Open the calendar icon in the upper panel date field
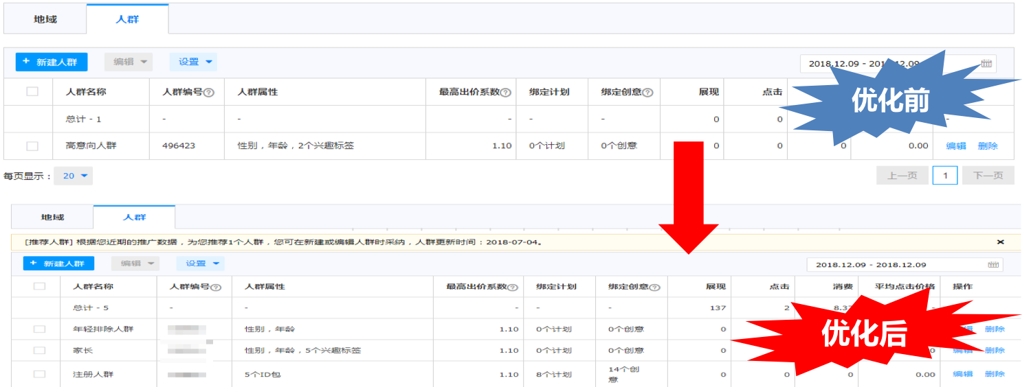 pos(986,64)
